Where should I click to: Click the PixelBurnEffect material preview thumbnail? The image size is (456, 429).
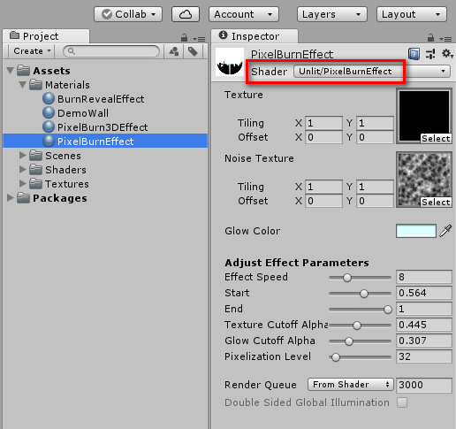230,62
